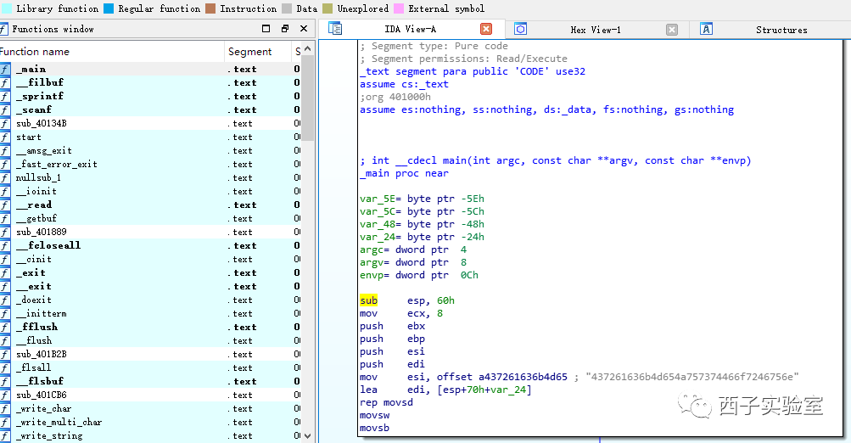
Task: Click the Functions window title icon
Action: [3, 30]
